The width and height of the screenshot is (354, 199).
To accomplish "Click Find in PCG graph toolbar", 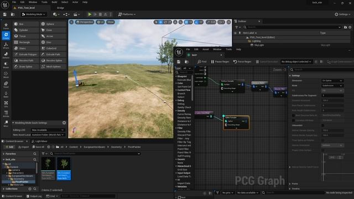I will coord(202,61).
